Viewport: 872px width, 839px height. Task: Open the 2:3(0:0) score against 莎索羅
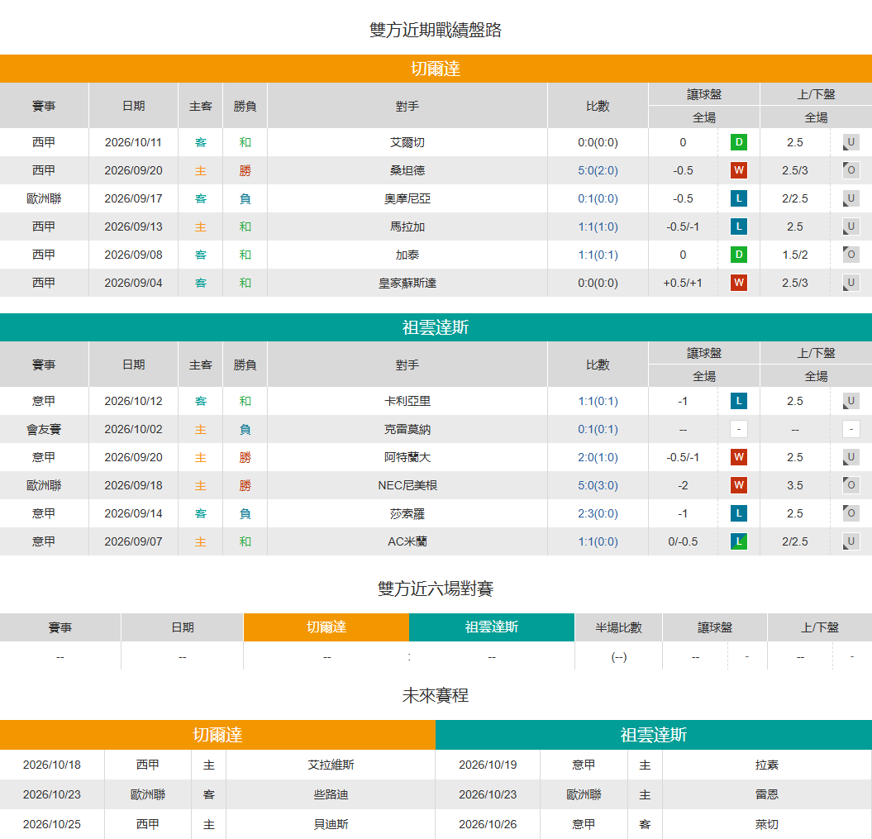[598, 513]
